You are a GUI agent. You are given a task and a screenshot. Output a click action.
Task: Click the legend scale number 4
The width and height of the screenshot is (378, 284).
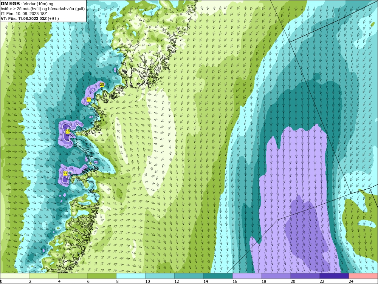pyautogui.click(x=59, y=281)
